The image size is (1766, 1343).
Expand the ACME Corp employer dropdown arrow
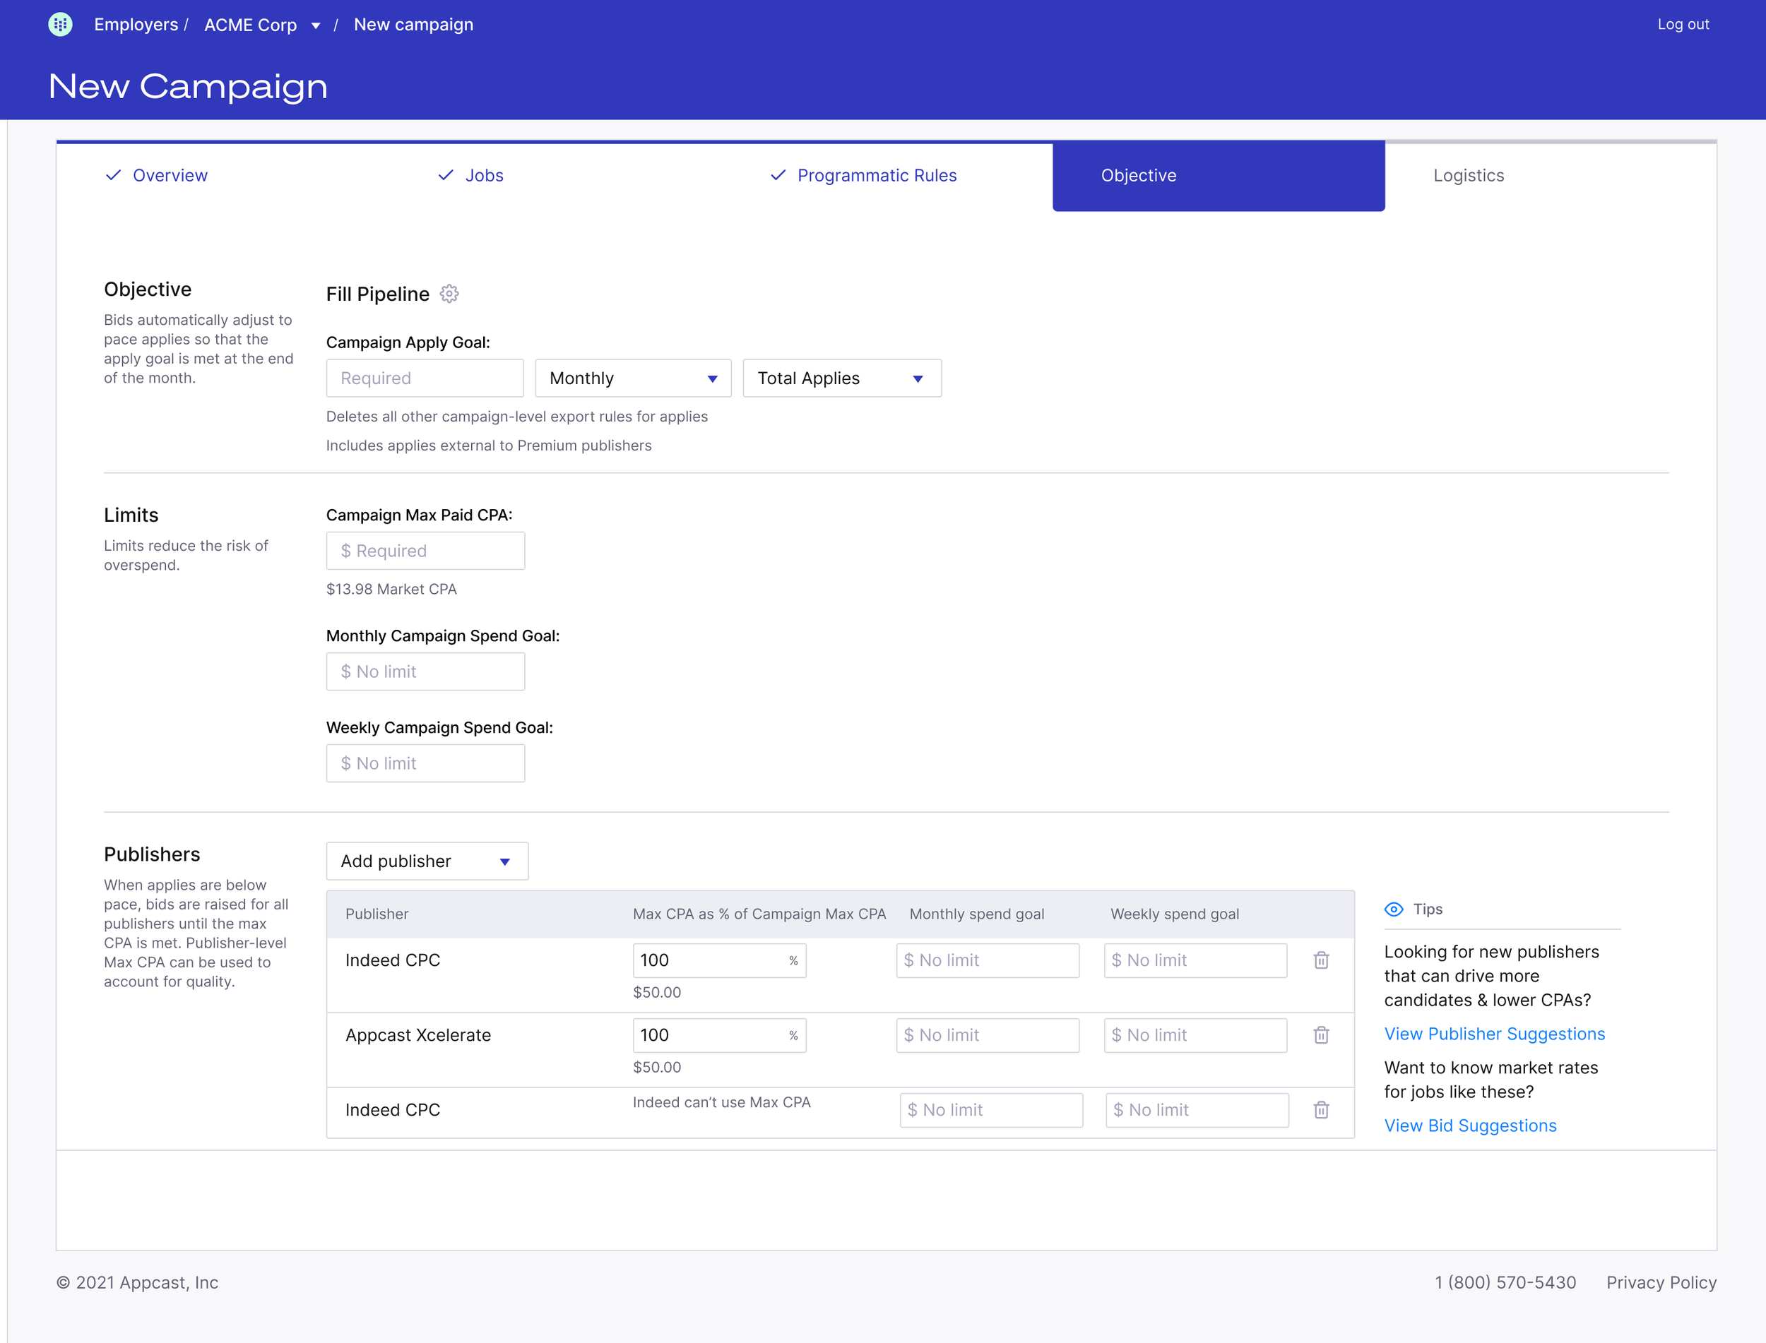316,25
